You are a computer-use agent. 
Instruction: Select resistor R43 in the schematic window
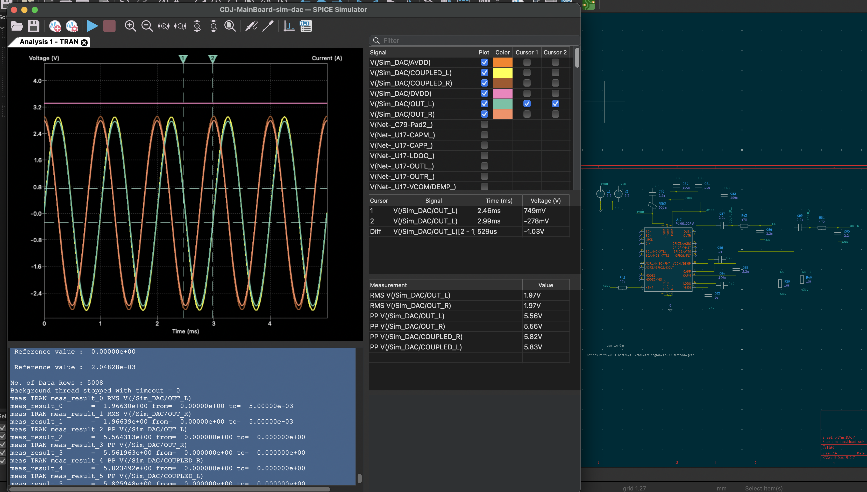[x=744, y=225]
